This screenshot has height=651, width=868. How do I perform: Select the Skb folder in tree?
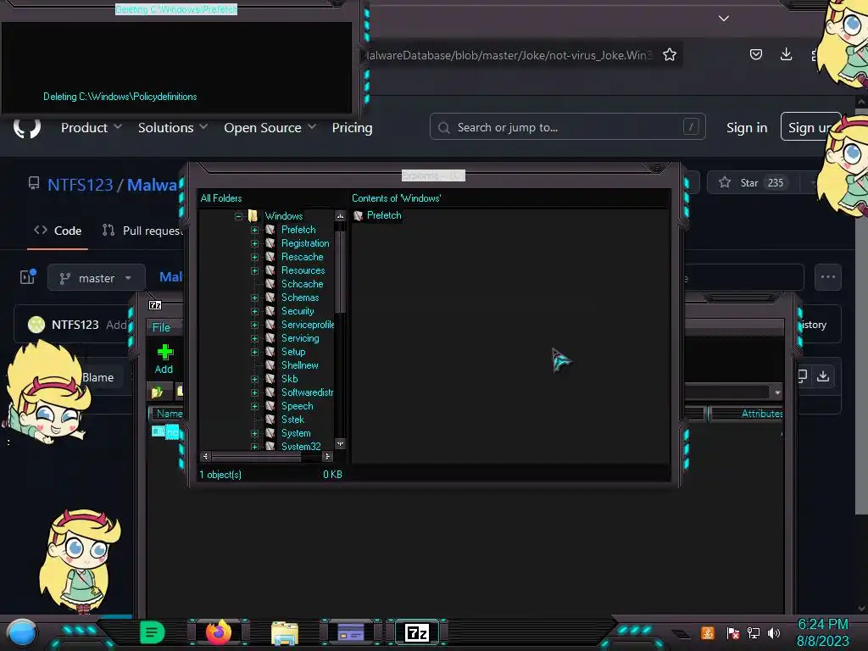290,379
